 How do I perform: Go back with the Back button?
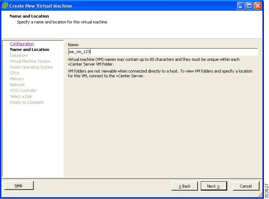[185, 186]
